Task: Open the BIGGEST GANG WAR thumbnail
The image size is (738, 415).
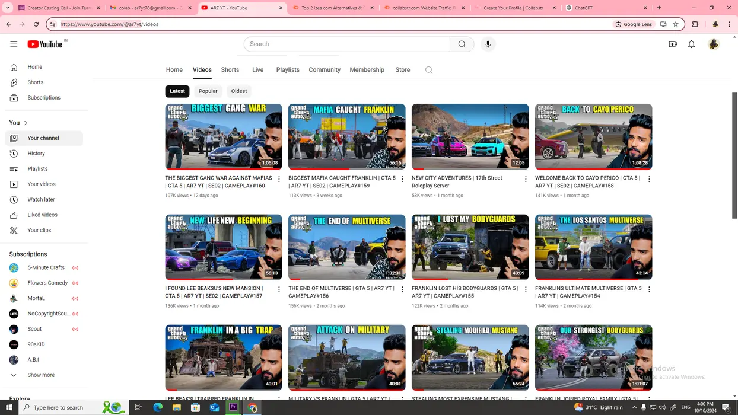Action: 224,137
